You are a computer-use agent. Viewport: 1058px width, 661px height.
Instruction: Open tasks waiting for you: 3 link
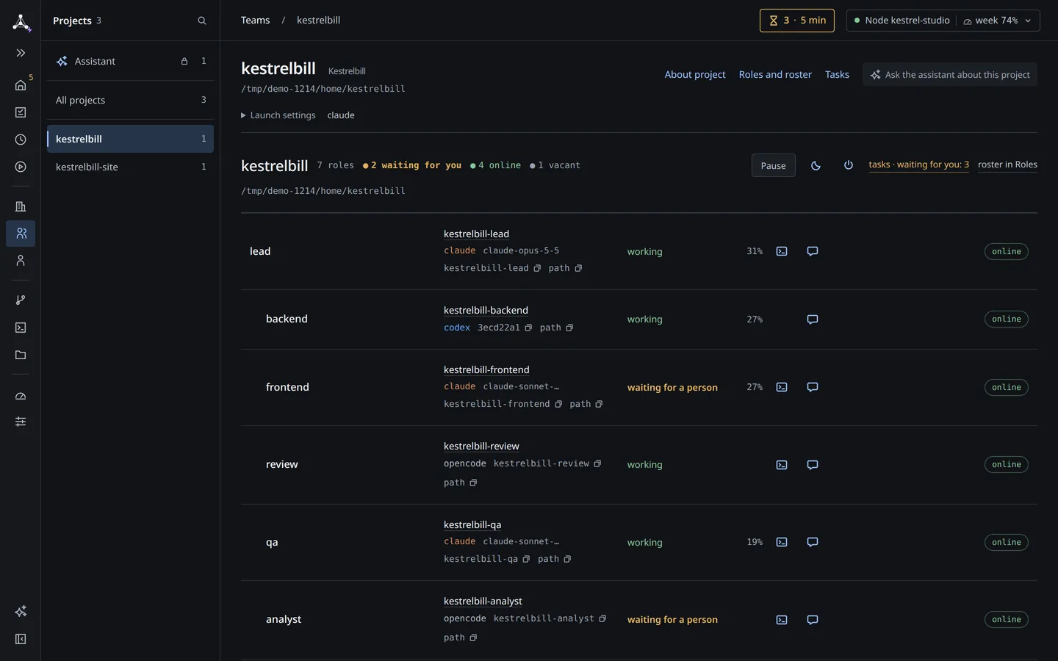(x=918, y=165)
